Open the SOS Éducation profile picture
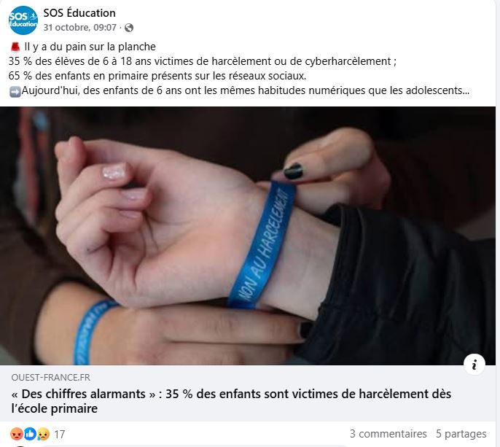This screenshot has height=447, width=500. click(x=23, y=20)
